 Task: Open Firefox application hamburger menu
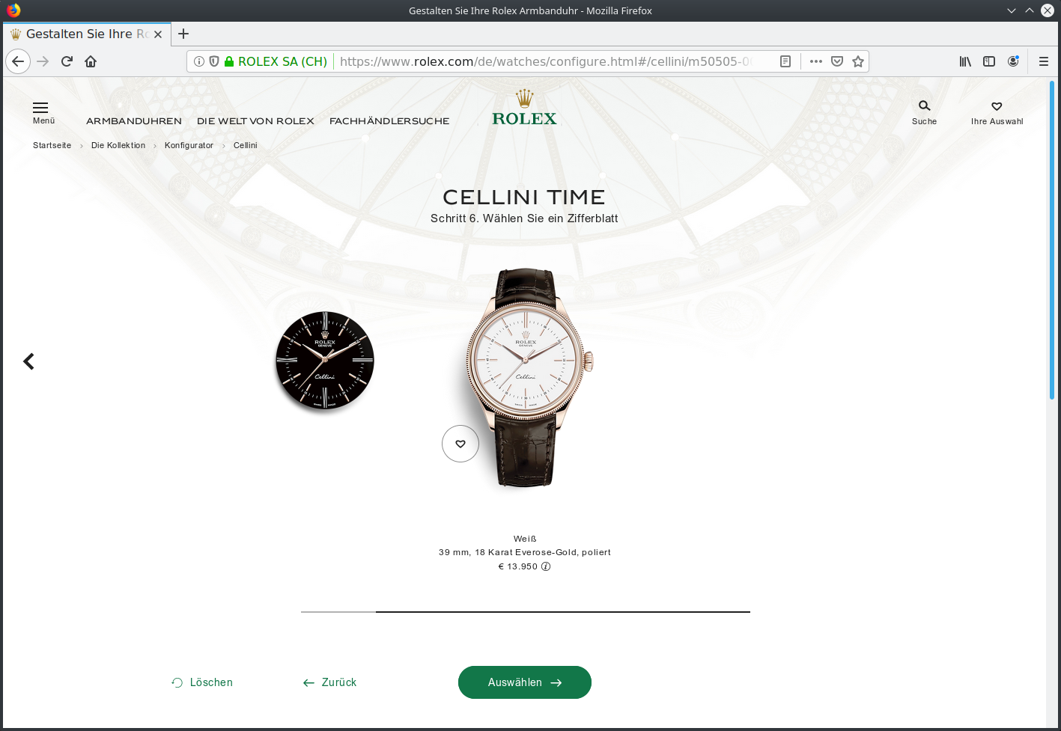coord(1043,61)
